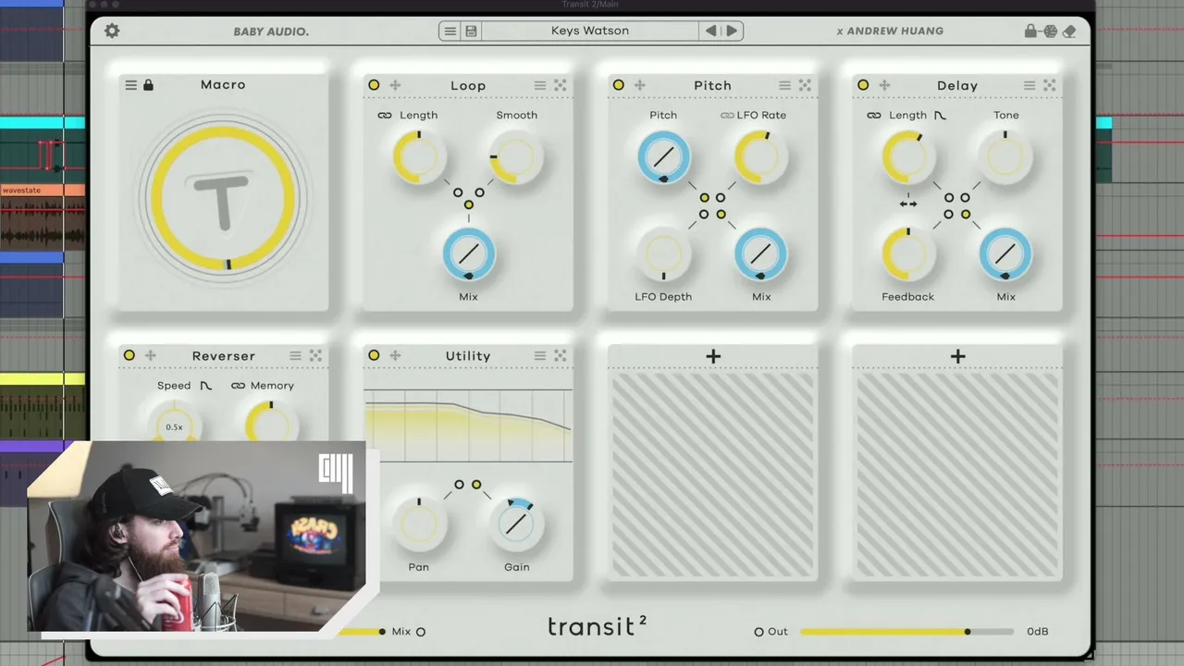Click the Delay module move handle
Screen dimensions: 1184x666
[x=884, y=85]
